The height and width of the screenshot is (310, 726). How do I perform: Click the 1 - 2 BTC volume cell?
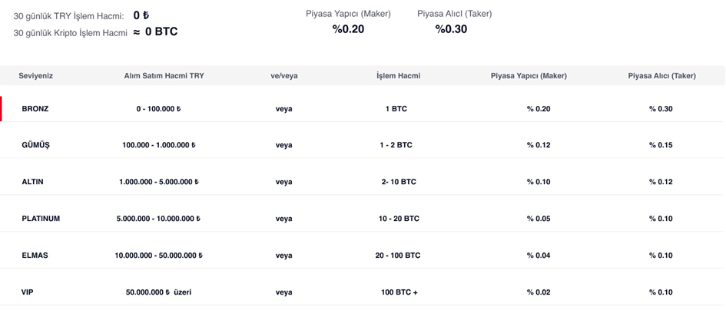pyautogui.click(x=396, y=145)
